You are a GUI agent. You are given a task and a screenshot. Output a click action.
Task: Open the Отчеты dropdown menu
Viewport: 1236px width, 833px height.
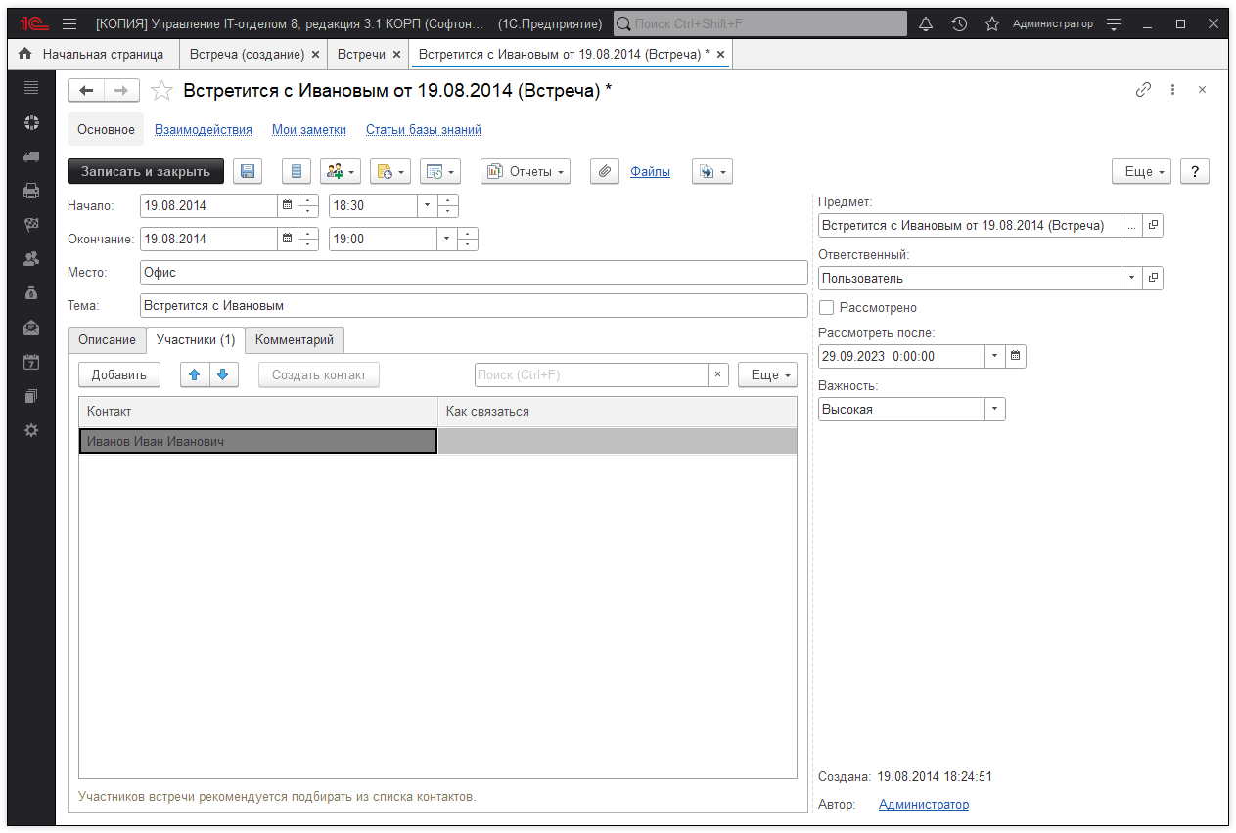point(526,172)
